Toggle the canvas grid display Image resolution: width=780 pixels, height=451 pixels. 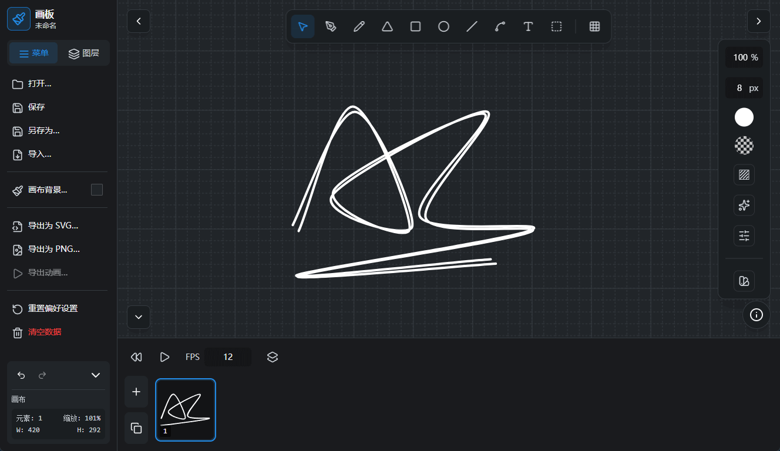coord(594,26)
